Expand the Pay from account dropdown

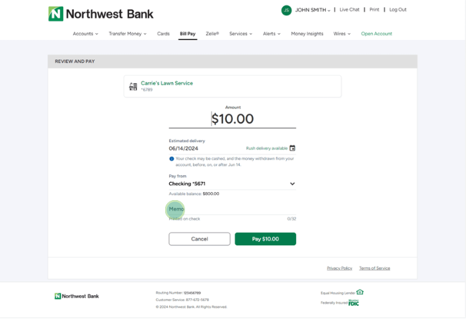point(292,183)
